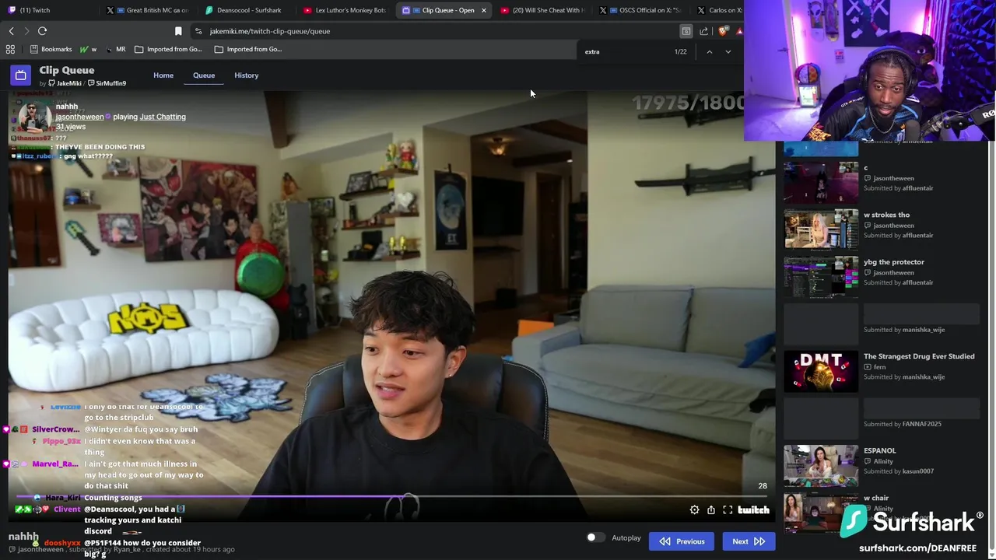Click the Just Chatting category link
This screenshot has width=996, height=560.
pyautogui.click(x=163, y=117)
